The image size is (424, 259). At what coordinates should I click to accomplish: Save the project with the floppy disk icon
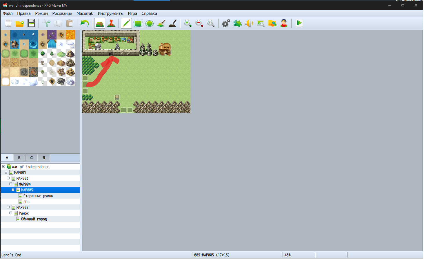31,23
